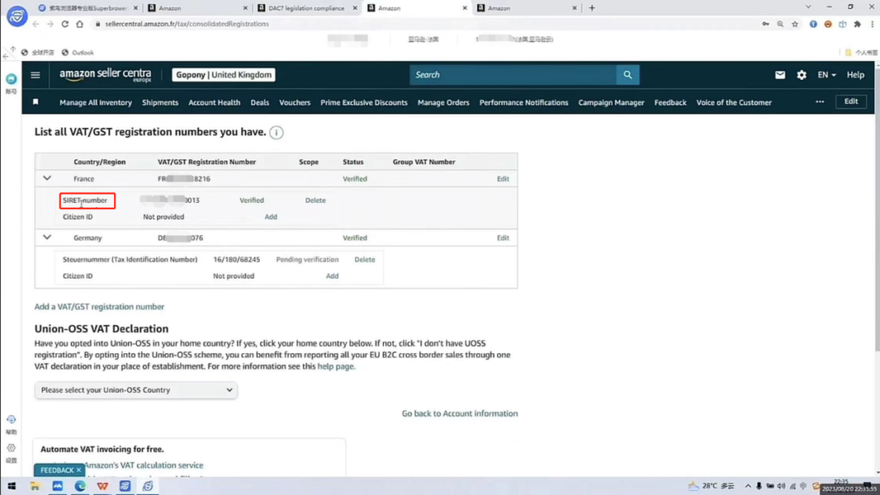
Task: Click the search magnifier button
Action: point(627,75)
